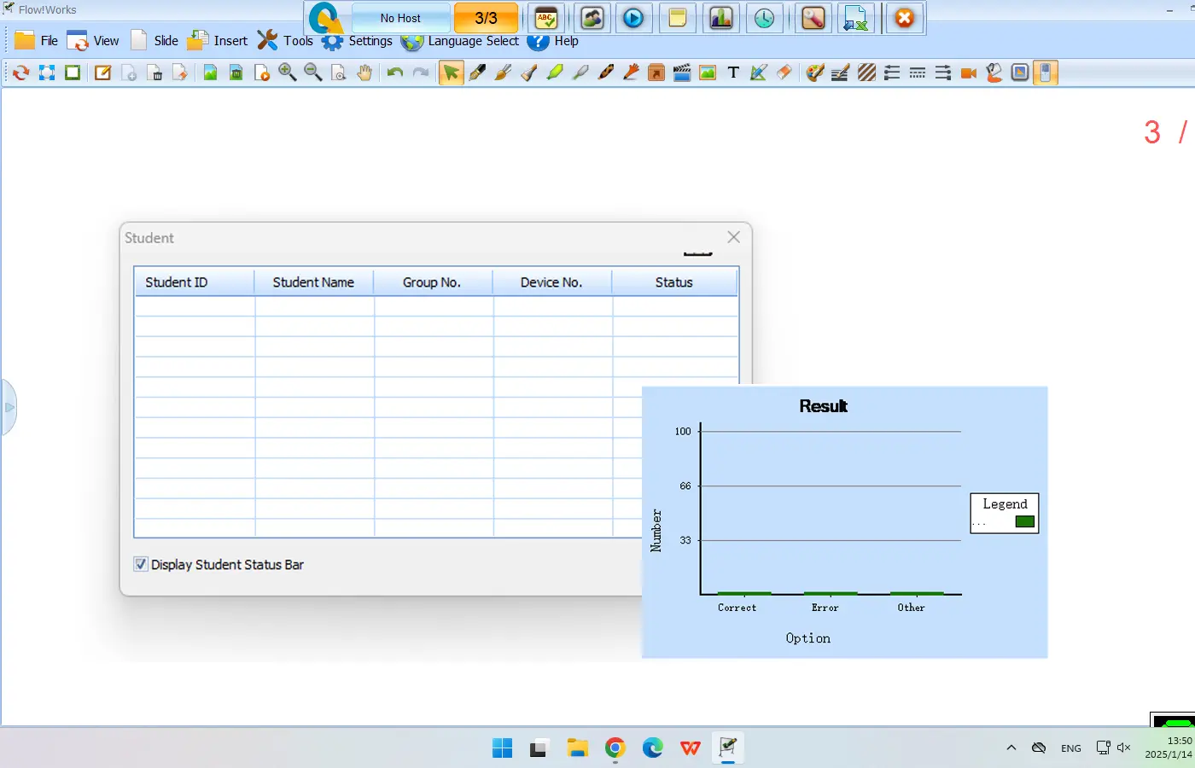Expand the left side panel arrow
Image resolution: width=1195 pixels, height=768 pixels.
(9, 407)
